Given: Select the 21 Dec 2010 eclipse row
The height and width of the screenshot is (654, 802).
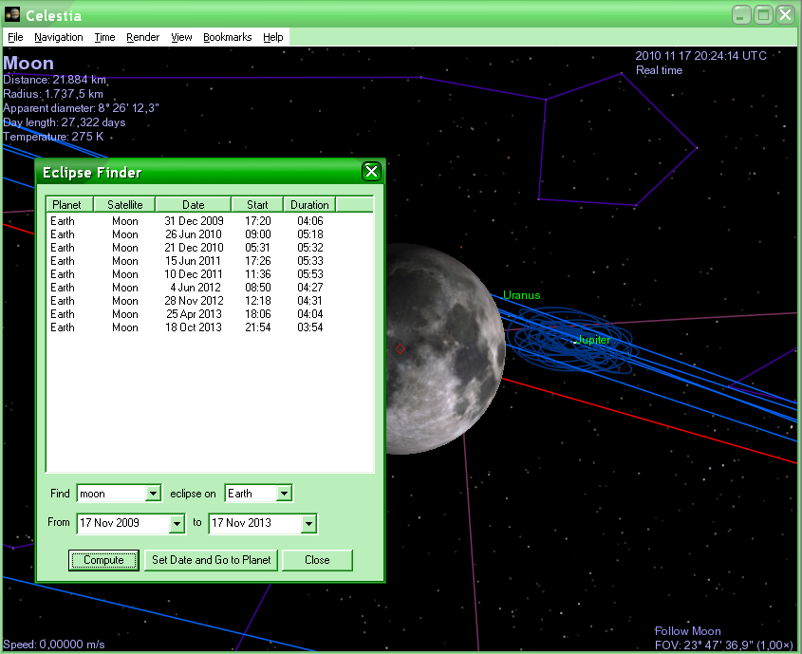Looking at the screenshot, I should pyautogui.click(x=193, y=248).
